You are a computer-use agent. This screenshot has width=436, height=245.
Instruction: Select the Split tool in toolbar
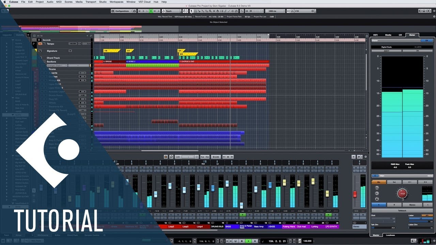(x=199, y=11)
